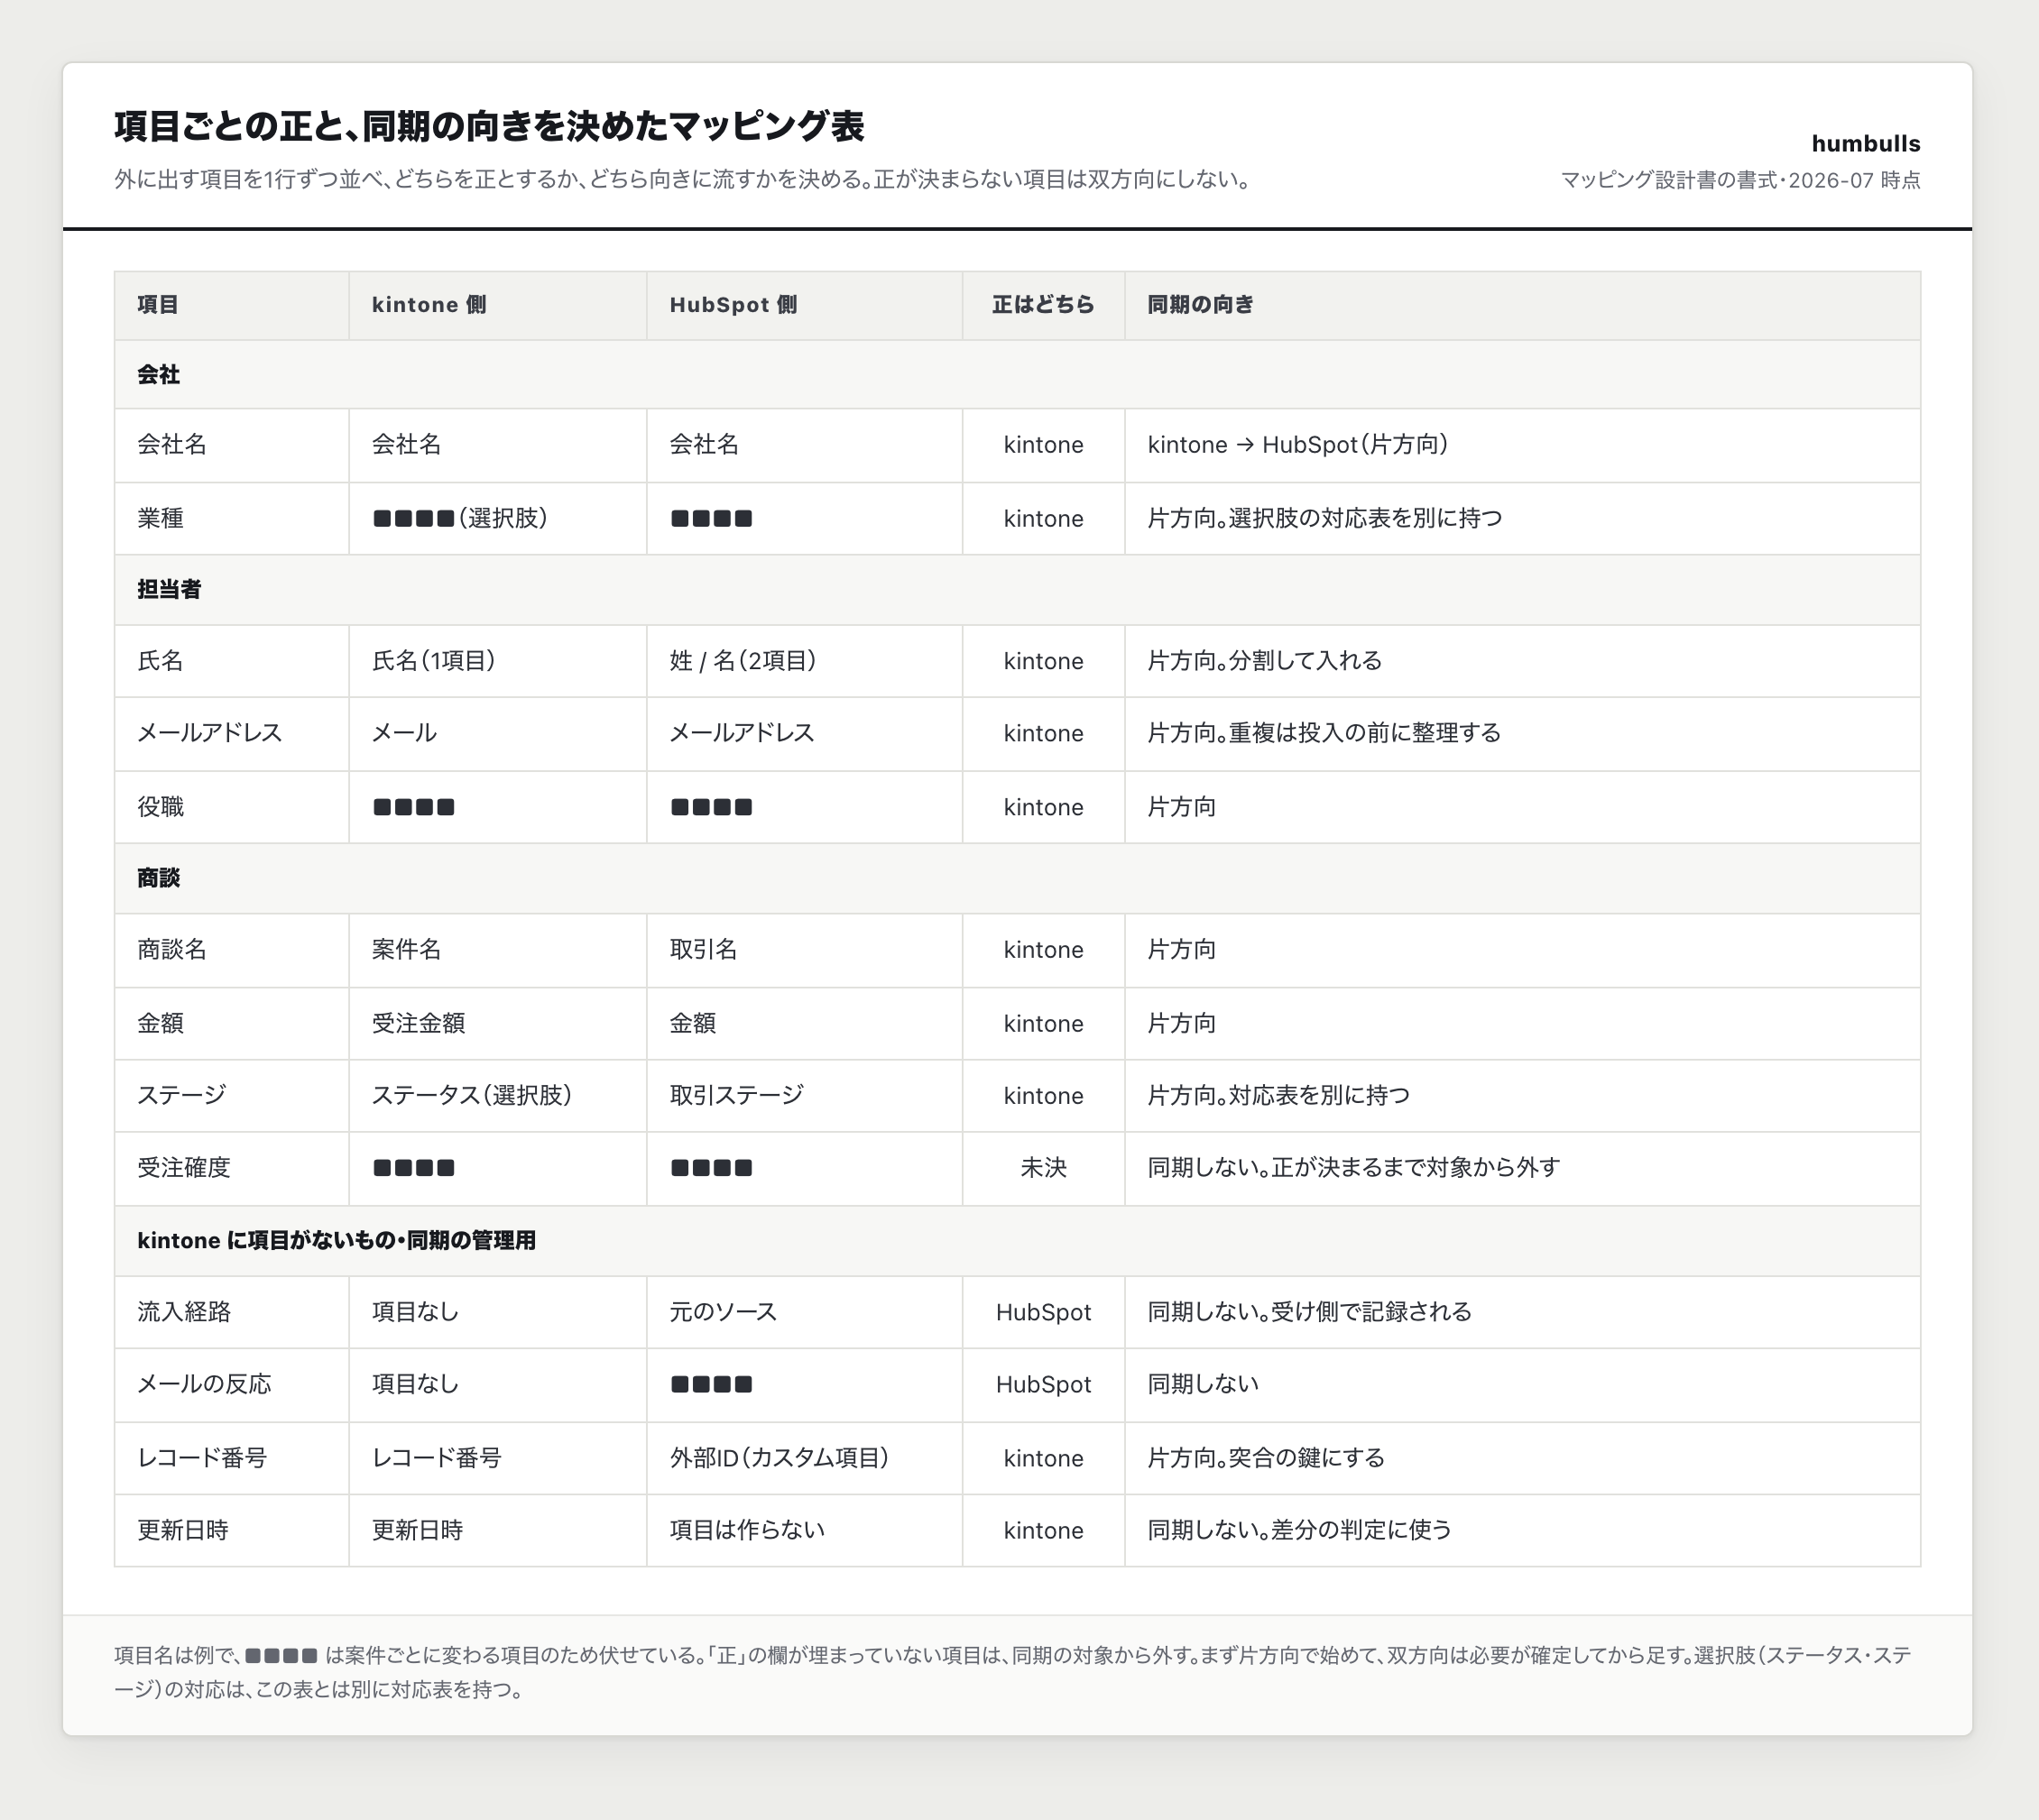Click 項目なし in the メールの反応 row
Viewport: 2039px width, 1820px height.
tap(498, 1385)
